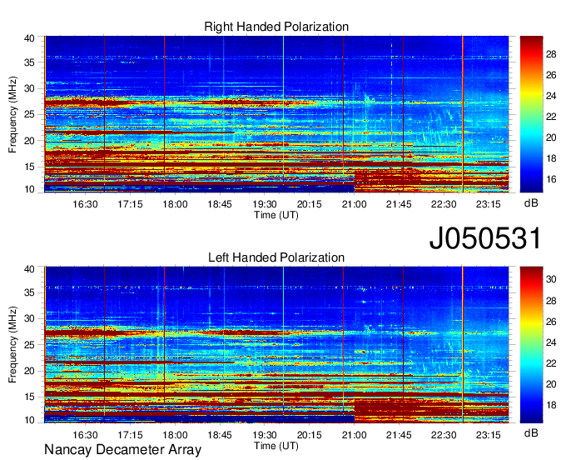Click the 40 MHz tick on the top plot
This screenshot has width=566, height=460.
point(29,38)
